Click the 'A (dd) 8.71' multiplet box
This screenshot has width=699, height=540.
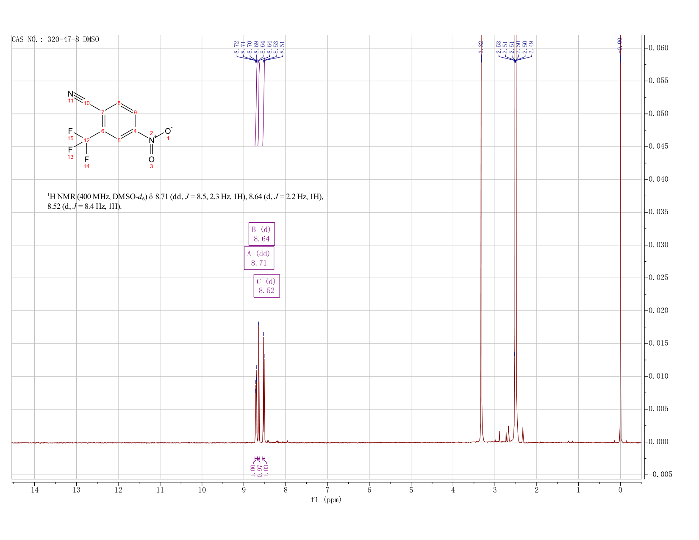tap(259, 258)
